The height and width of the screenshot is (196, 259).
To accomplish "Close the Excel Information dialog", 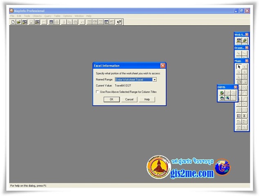I will (163, 66).
